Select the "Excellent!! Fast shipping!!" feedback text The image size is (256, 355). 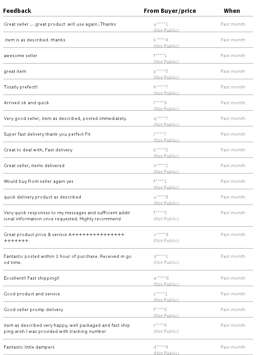[31, 278]
